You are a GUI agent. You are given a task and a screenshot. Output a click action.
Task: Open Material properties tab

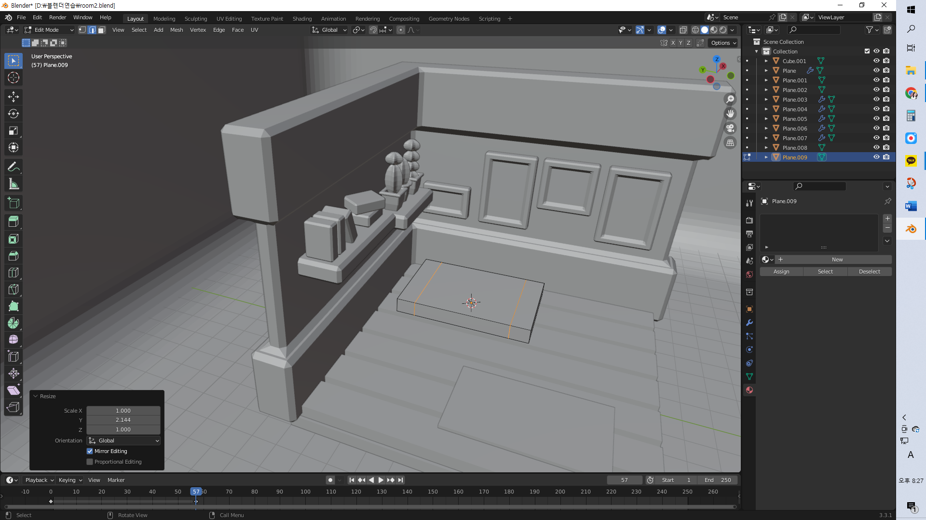[x=749, y=390]
